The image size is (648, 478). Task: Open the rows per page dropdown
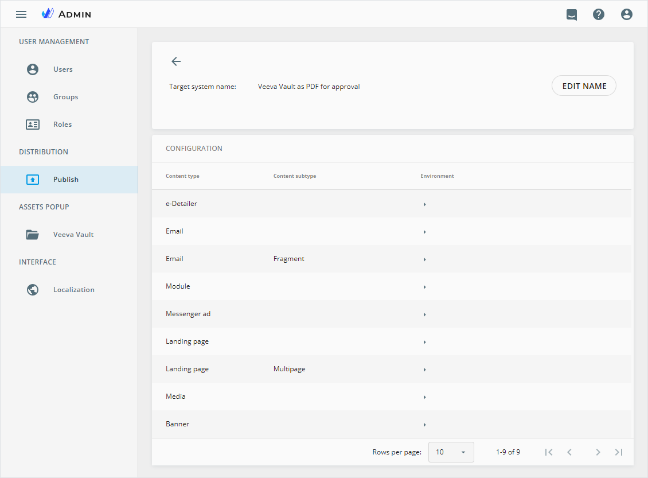pyautogui.click(x=451, y=452)
